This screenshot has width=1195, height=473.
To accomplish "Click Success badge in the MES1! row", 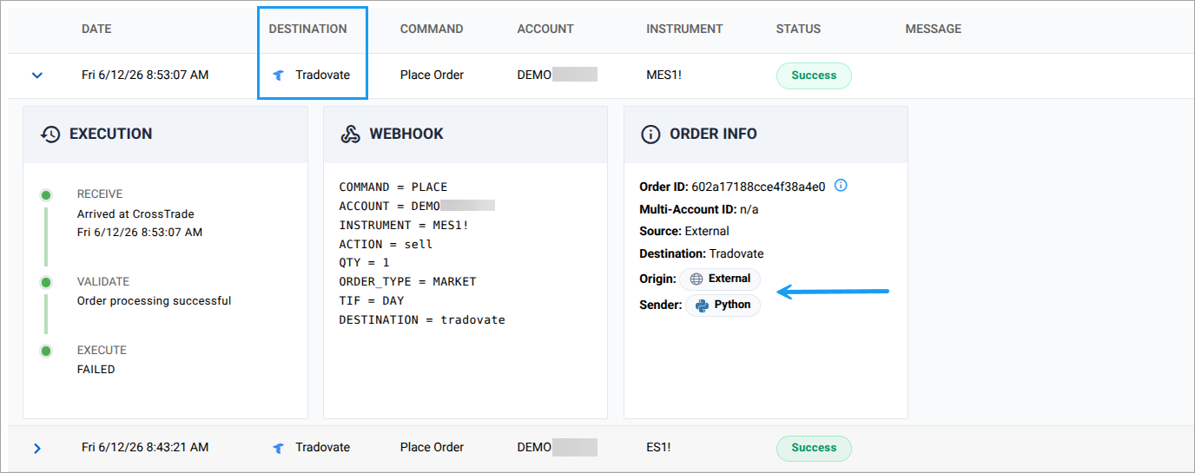I will [x=814, y=76].
